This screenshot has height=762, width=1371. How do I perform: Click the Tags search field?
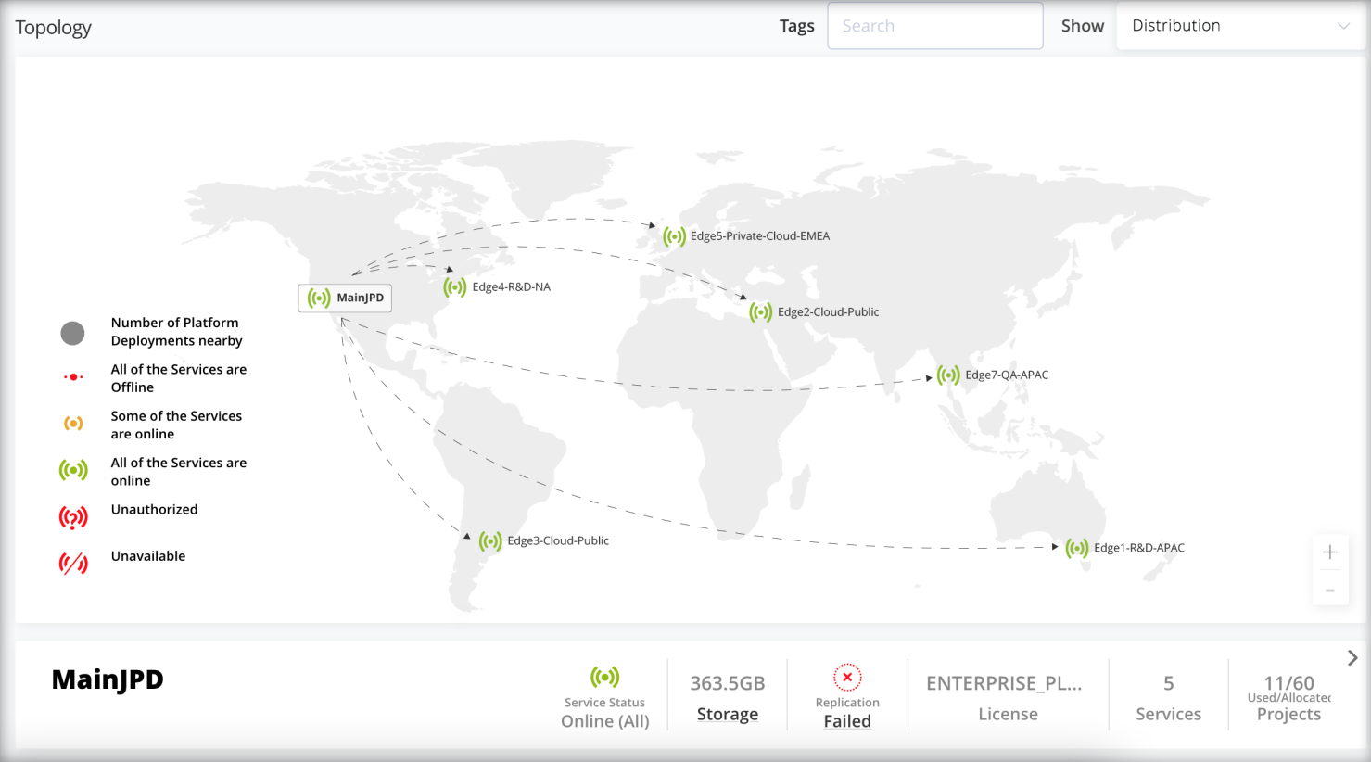[x=934, y=25]
